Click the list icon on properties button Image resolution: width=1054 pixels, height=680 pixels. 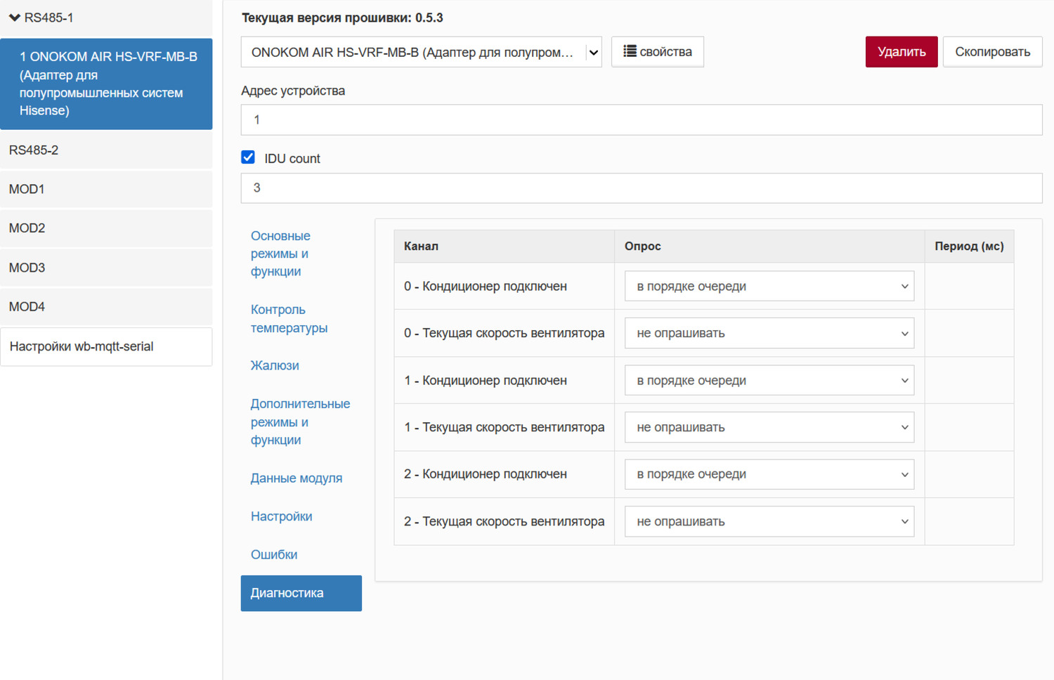coord(630,51)
